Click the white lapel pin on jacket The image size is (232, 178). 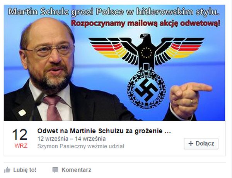22,113
